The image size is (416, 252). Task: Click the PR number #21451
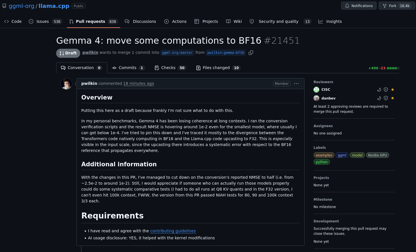click(282, 41)
